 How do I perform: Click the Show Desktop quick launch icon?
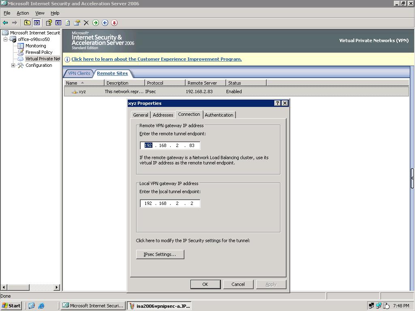pos(32,306)
